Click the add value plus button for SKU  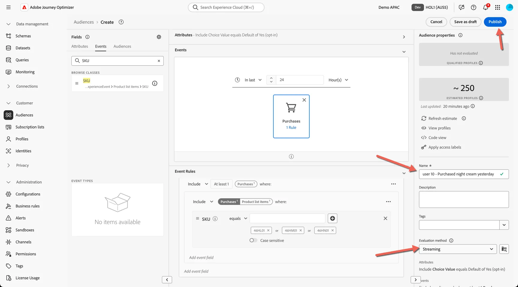(332, 218)
